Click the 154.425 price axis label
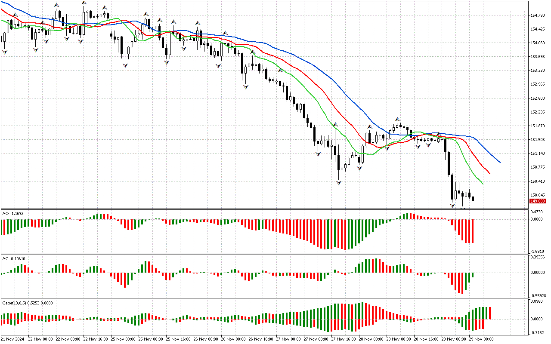551x344 pixels. pos(539,29)
